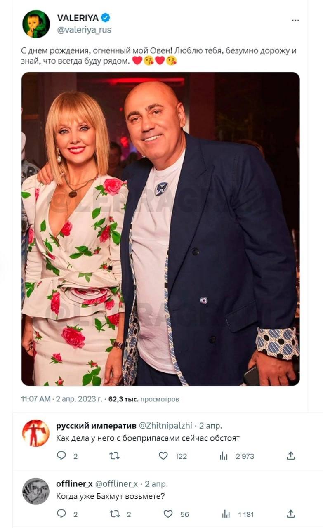This screenshot has height=528, width=323.
Task: Reply to offliner_x's comment
Action: point(61,514)
